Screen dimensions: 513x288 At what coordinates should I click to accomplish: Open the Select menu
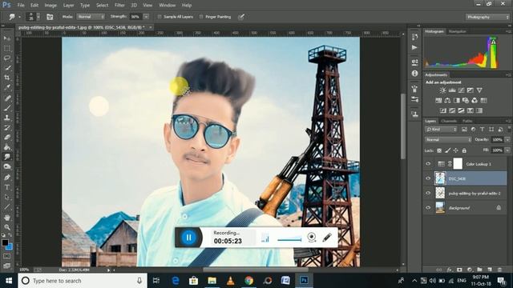(102, 6)
